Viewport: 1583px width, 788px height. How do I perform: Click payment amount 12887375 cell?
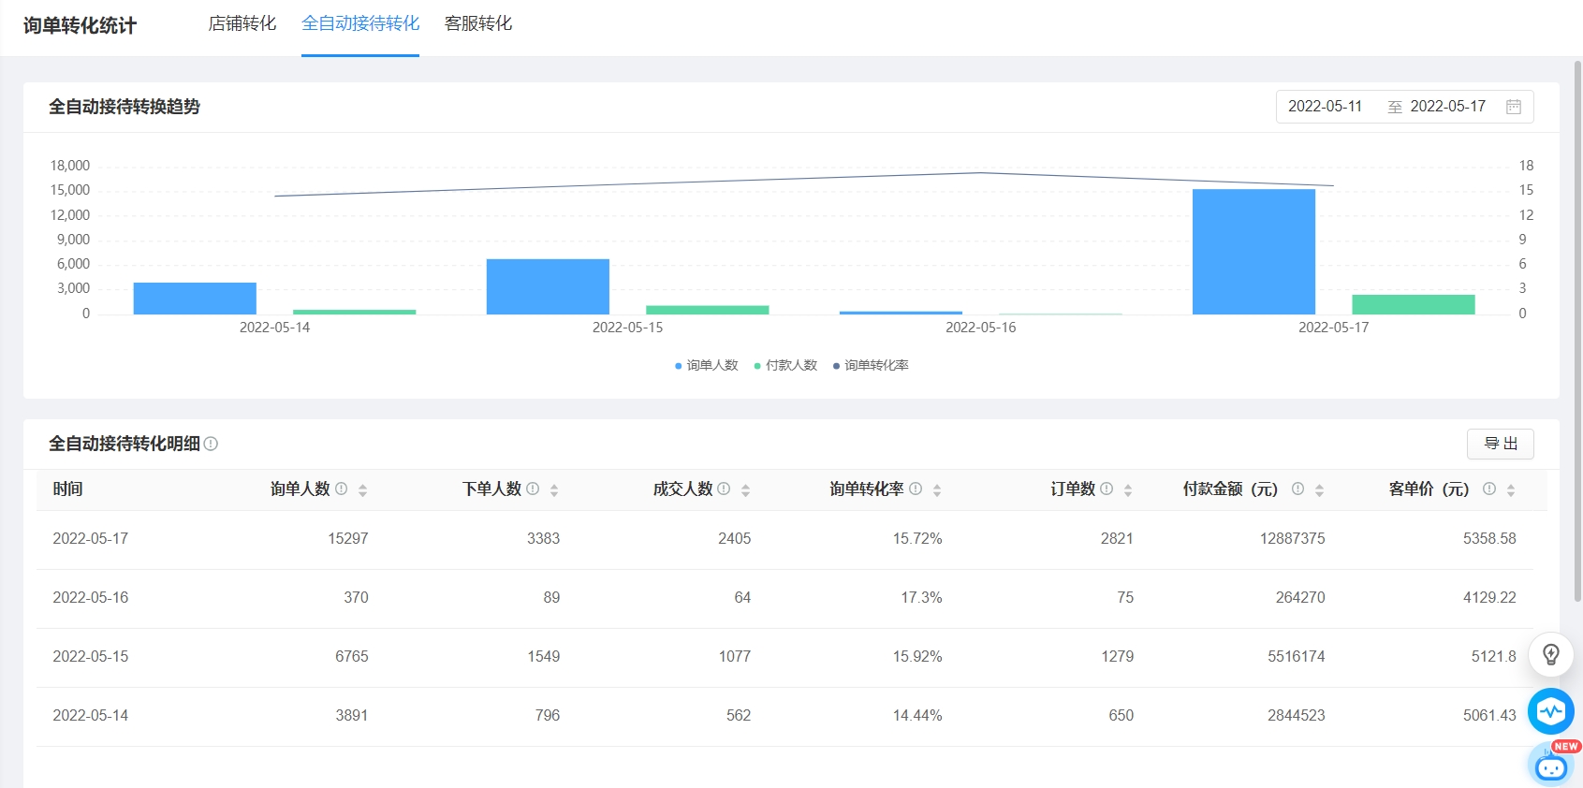pos(1293,539)
